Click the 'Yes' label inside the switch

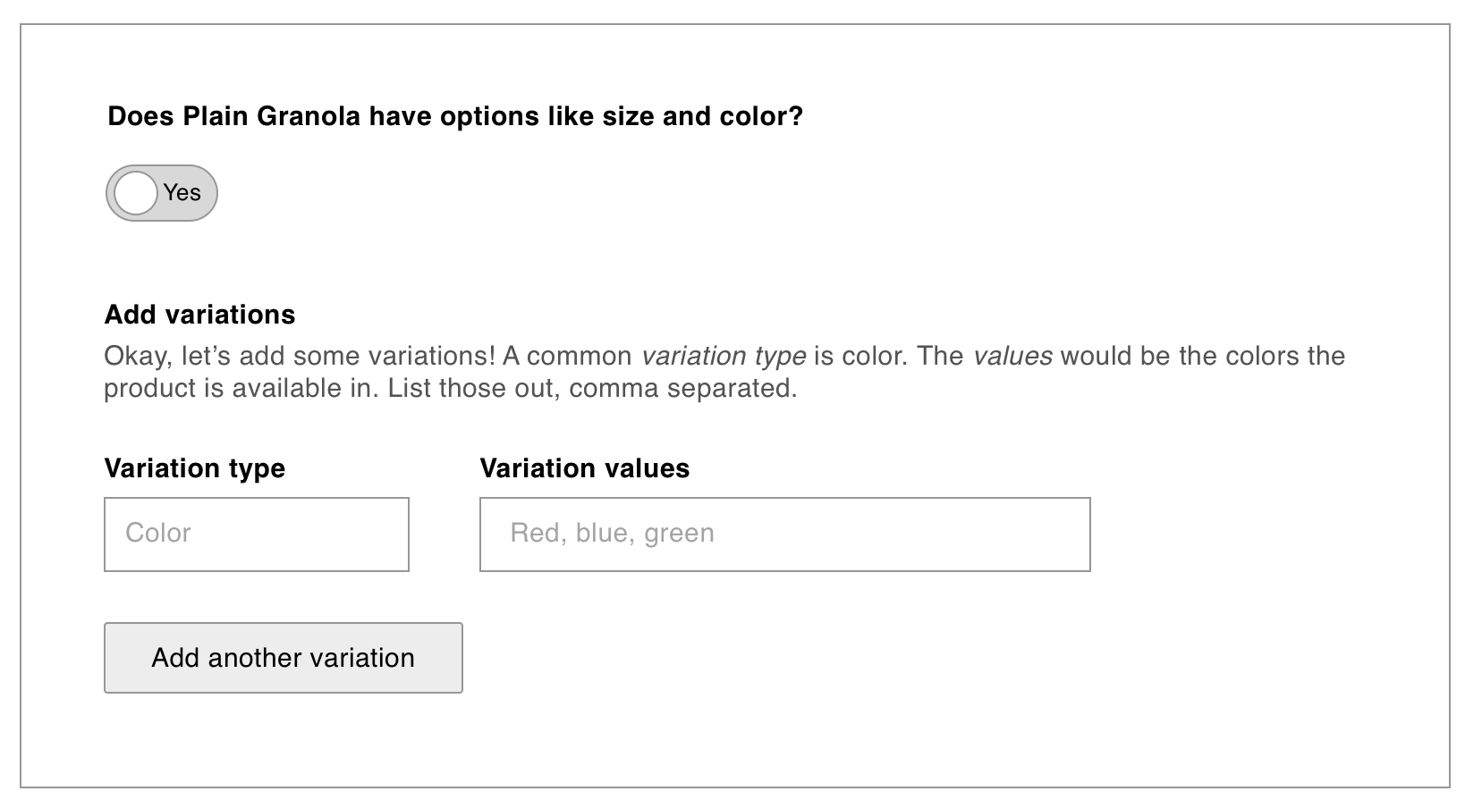coord(182,193)
